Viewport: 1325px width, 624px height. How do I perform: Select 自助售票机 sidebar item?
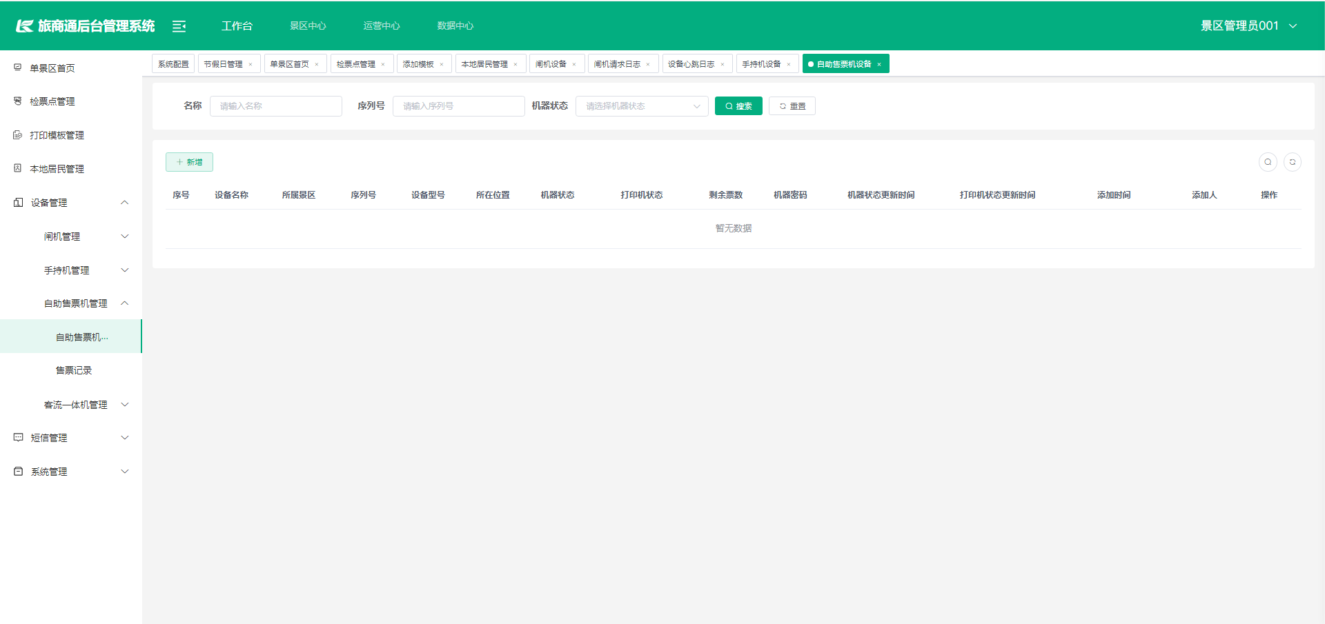[71, 336]
